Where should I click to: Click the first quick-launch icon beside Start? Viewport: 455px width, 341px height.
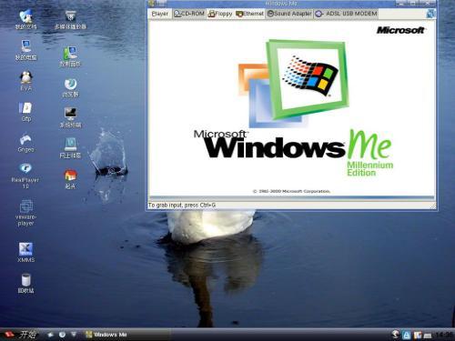click(x=50, y=335)
